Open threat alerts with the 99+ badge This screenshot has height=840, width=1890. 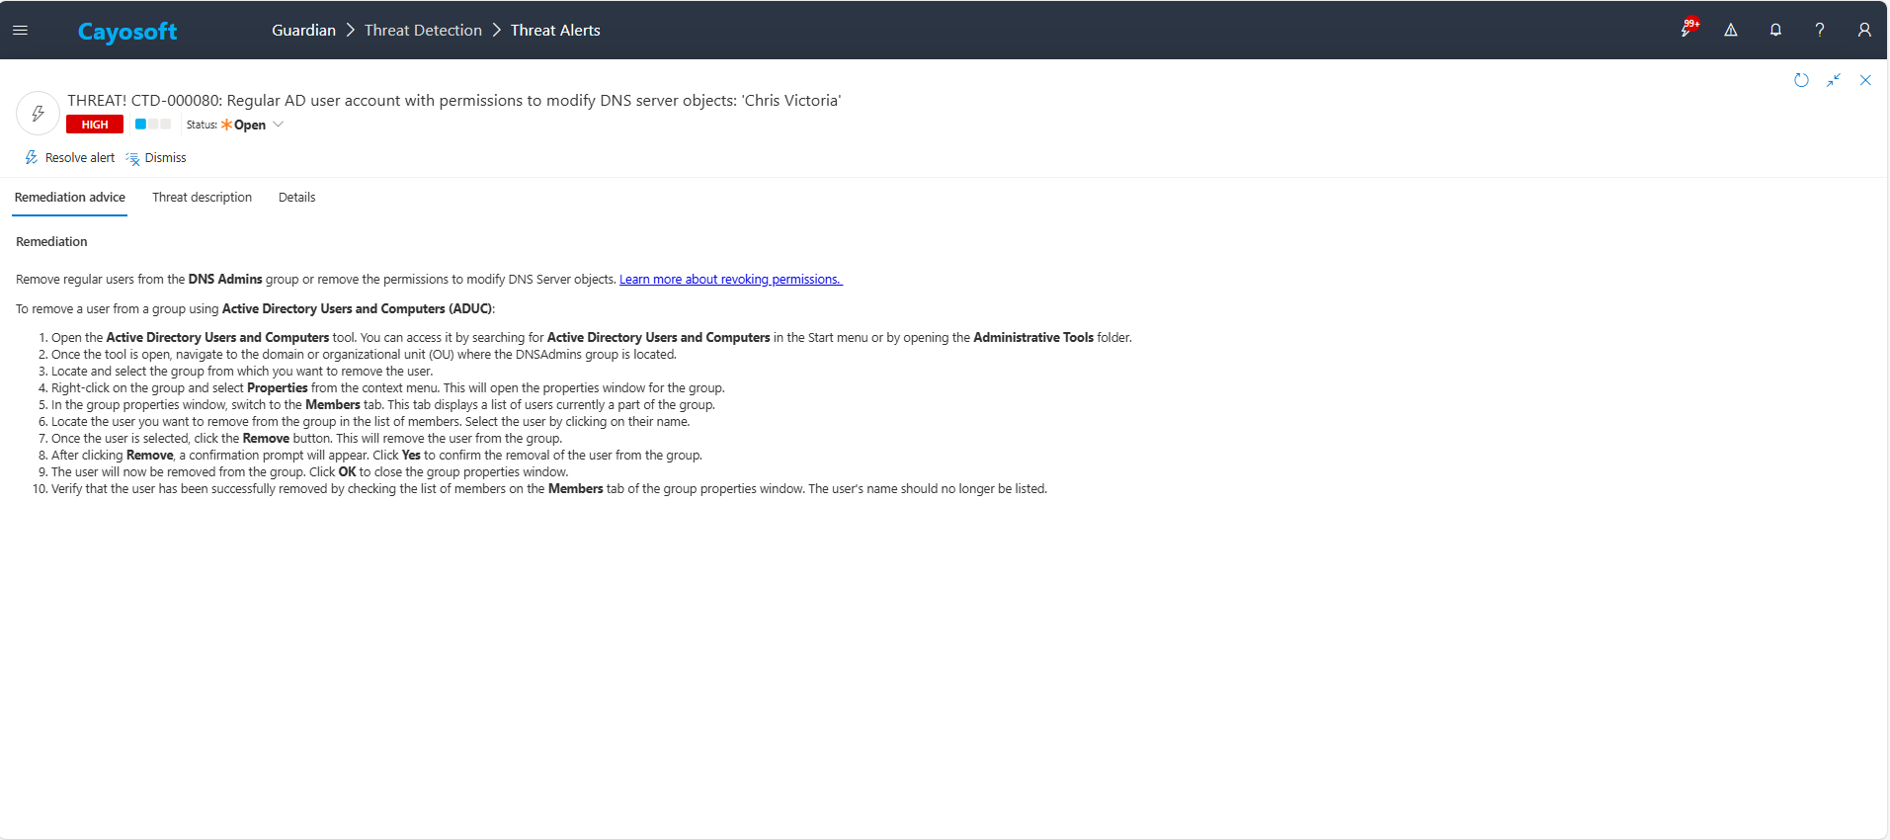click(x=1688, y=30)
